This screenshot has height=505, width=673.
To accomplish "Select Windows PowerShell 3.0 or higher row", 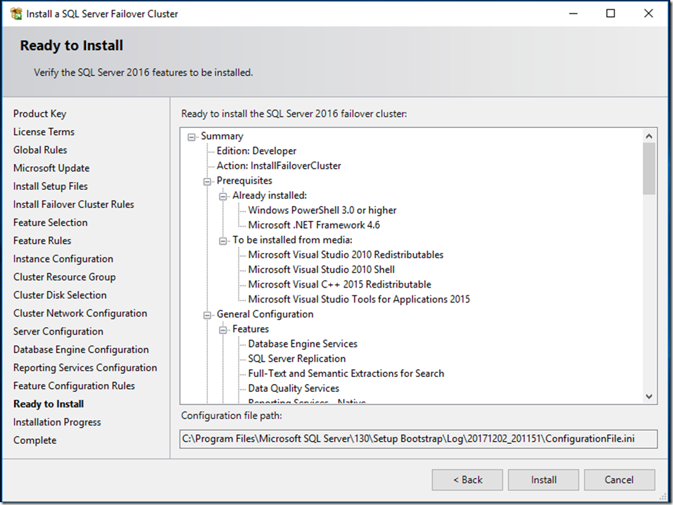I will coord(322,210).
